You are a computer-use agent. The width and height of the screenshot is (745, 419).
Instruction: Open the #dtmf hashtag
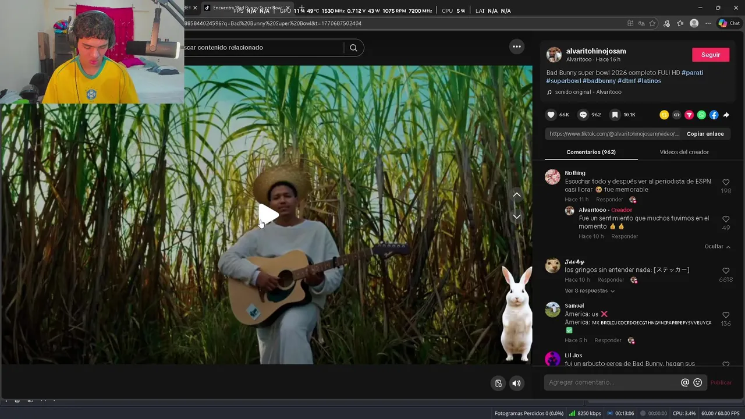coord(626,81)
